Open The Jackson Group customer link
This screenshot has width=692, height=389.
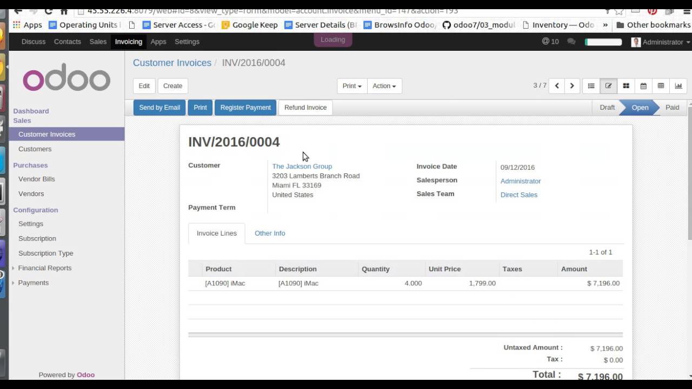302,166
